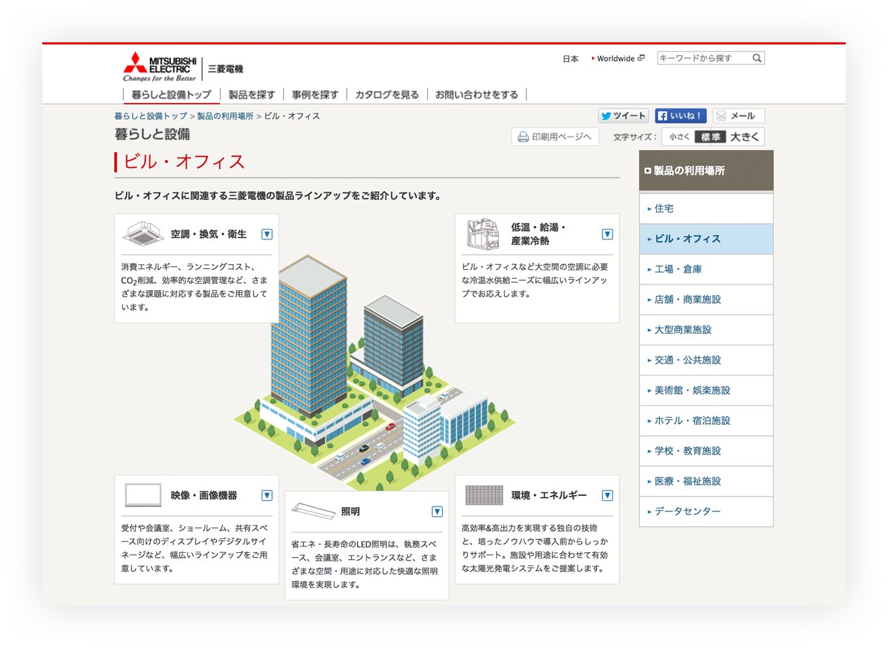888x648 pixels.
Task: Set font size to 大きく
Action: pyautogui.click(x=744, y=137)
